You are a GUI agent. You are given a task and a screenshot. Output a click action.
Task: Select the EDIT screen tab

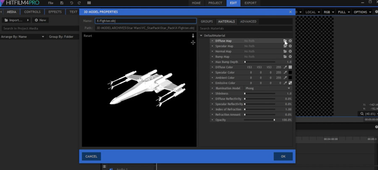coord(234,3)
